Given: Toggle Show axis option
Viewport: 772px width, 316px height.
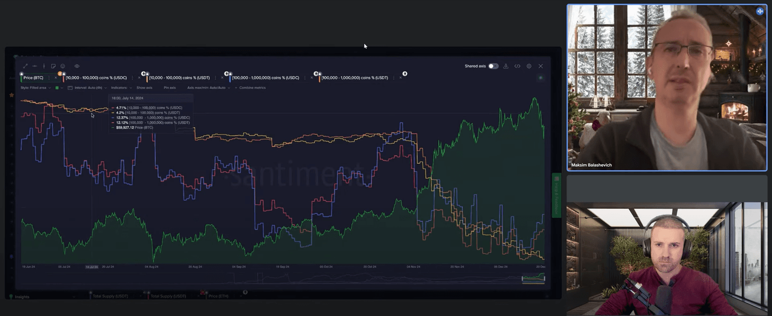Looking at the screenshot, I should click(144, 88).
